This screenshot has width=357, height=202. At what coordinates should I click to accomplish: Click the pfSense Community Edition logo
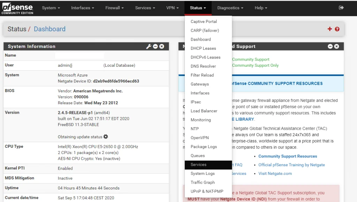[x=17, y=8]
